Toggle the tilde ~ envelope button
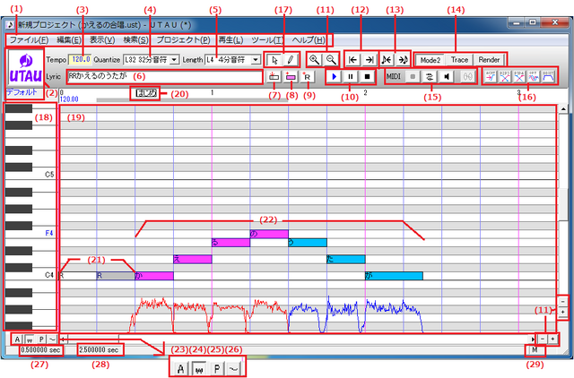Viewport: 574px width, 378px height. pyautogui.click(x=52, y=339)
